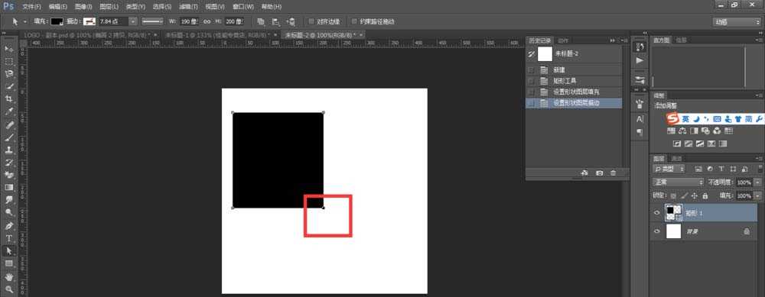Select the Rectangular Marquee tool
Screen dimensions: 765x297
coord(8,61)
